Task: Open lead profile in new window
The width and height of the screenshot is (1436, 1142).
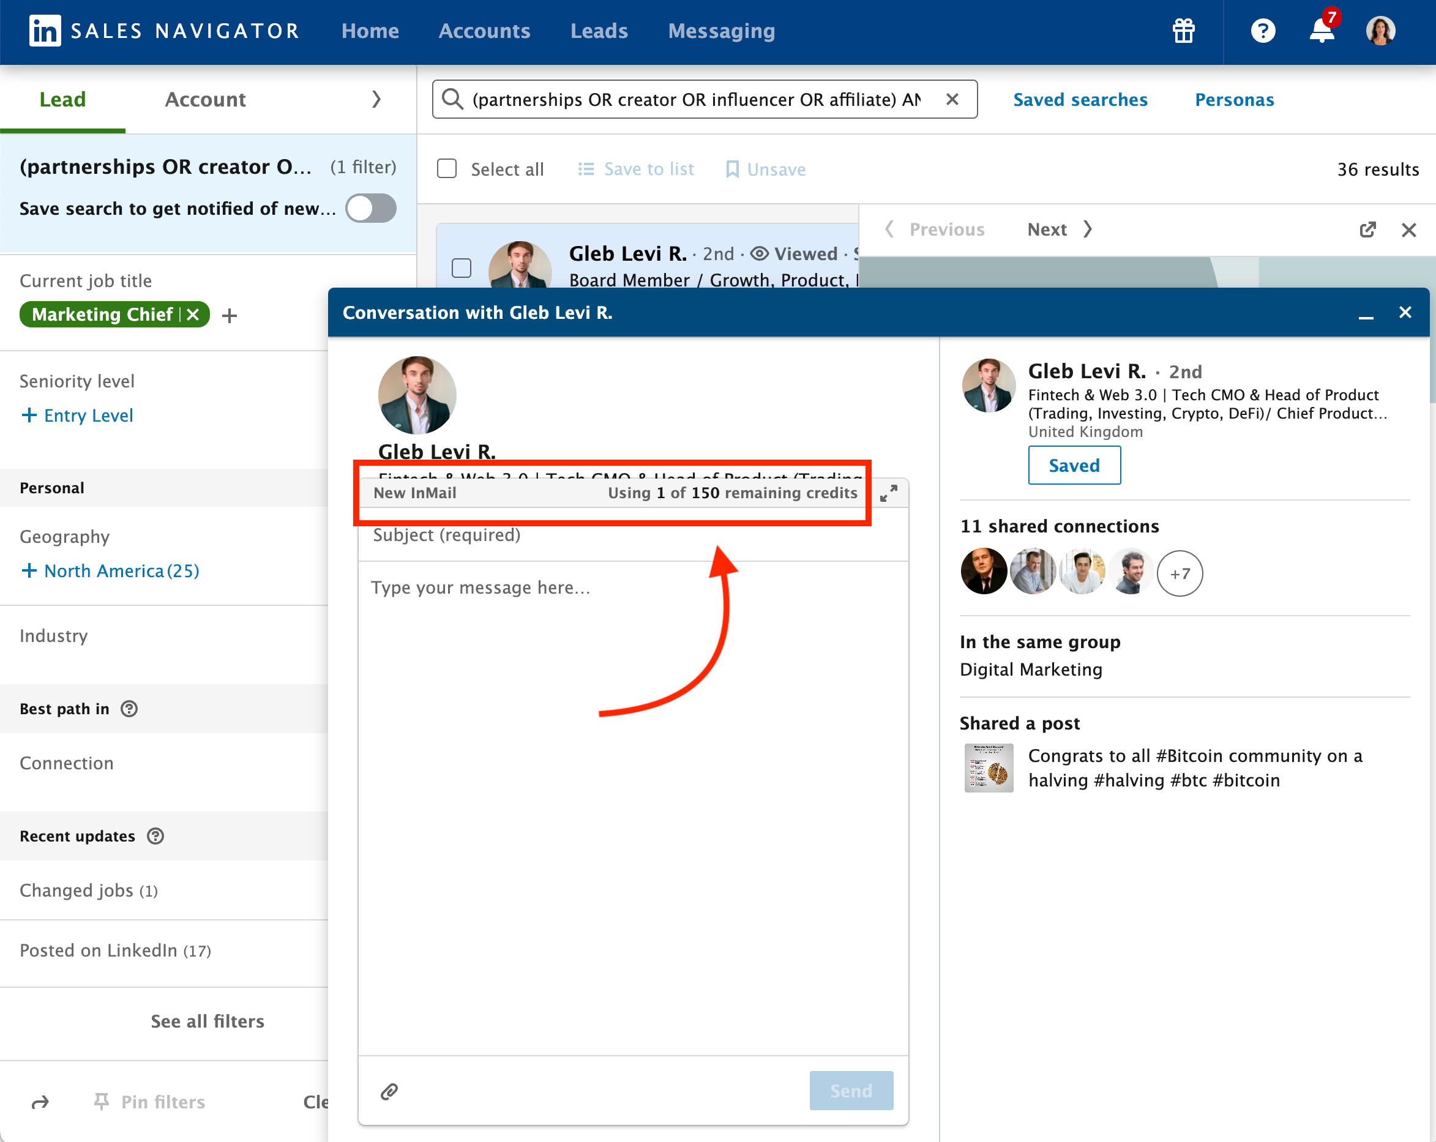Action: [x=1367, y=230]
